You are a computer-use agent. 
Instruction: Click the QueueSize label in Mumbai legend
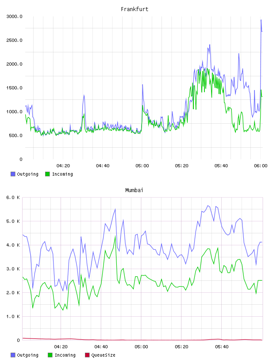point(103,355)
